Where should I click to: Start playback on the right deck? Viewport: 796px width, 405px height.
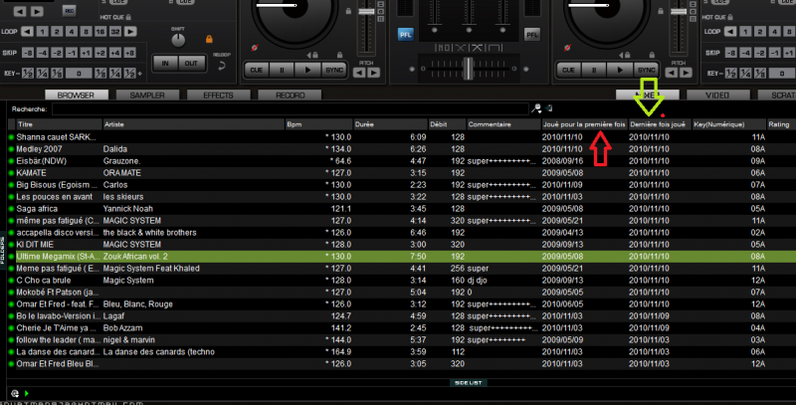pos(619,70)
